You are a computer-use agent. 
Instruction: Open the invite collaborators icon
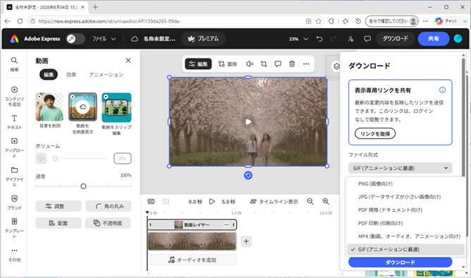350,39
